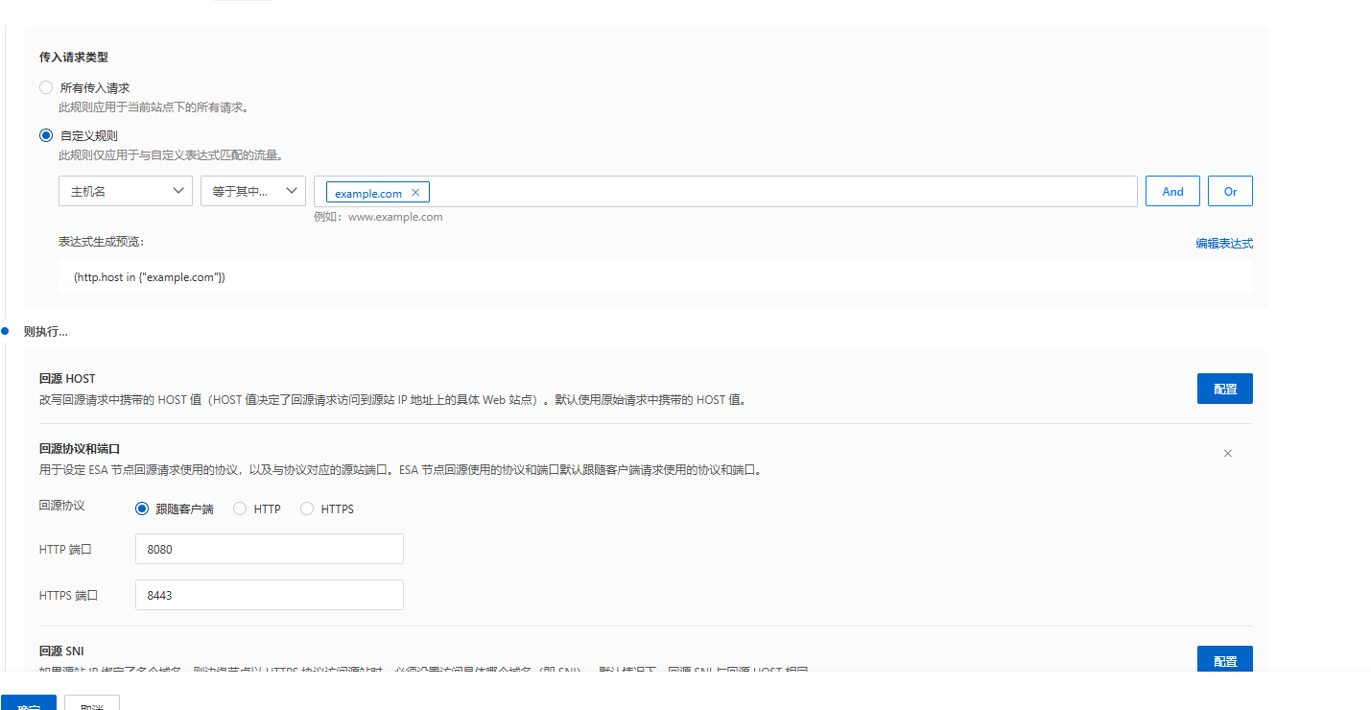Focus the HTTPS 端口 field with 8443
Viewport: 1371px width, 710px height.
(x=270, y=595)
